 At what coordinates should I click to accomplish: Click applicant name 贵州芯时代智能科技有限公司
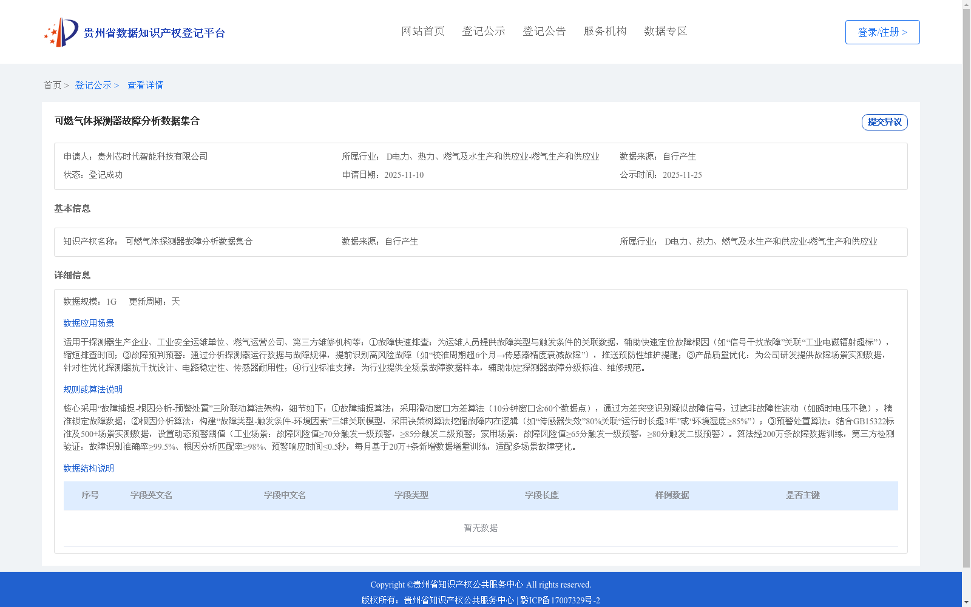click(x=152, y=157)
